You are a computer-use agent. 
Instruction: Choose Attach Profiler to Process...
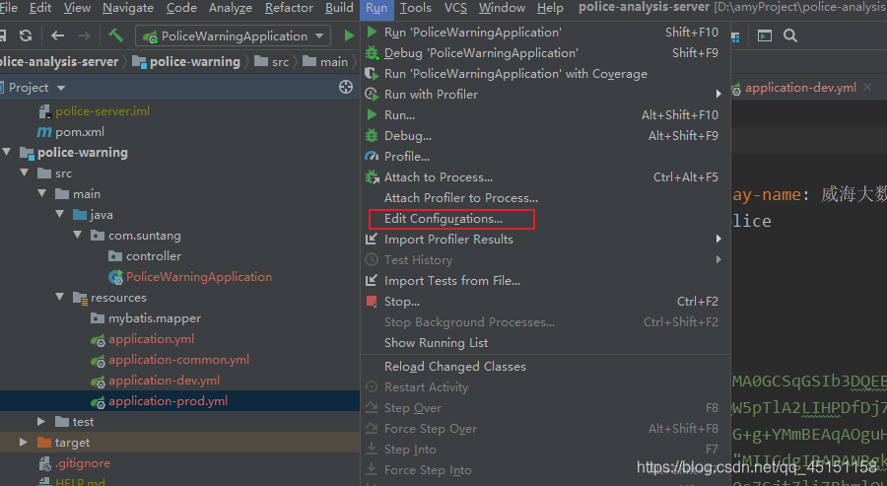click(x=545, y=198)
